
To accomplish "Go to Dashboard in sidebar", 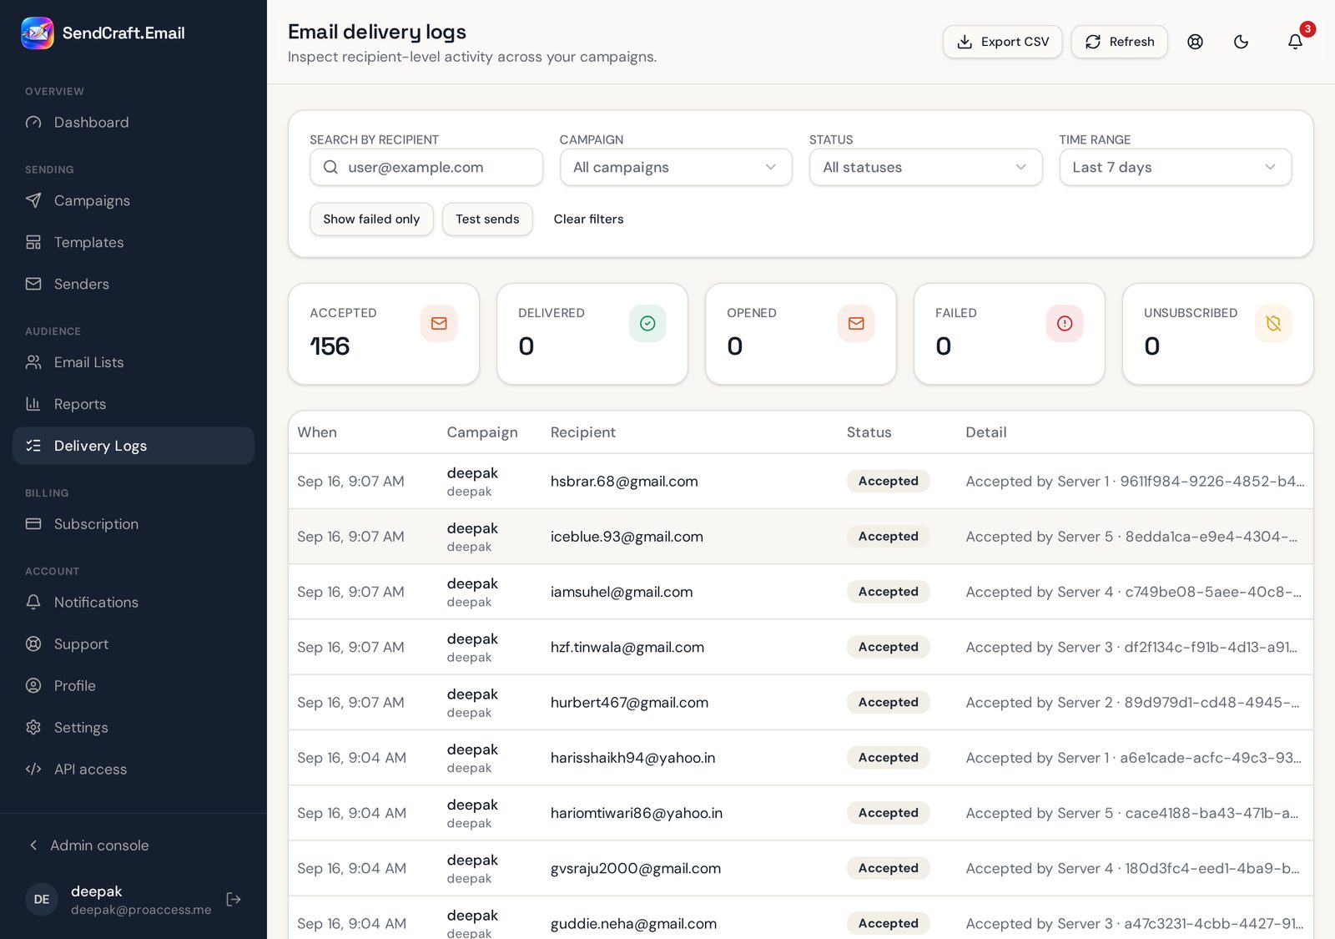I will [133, 123].
